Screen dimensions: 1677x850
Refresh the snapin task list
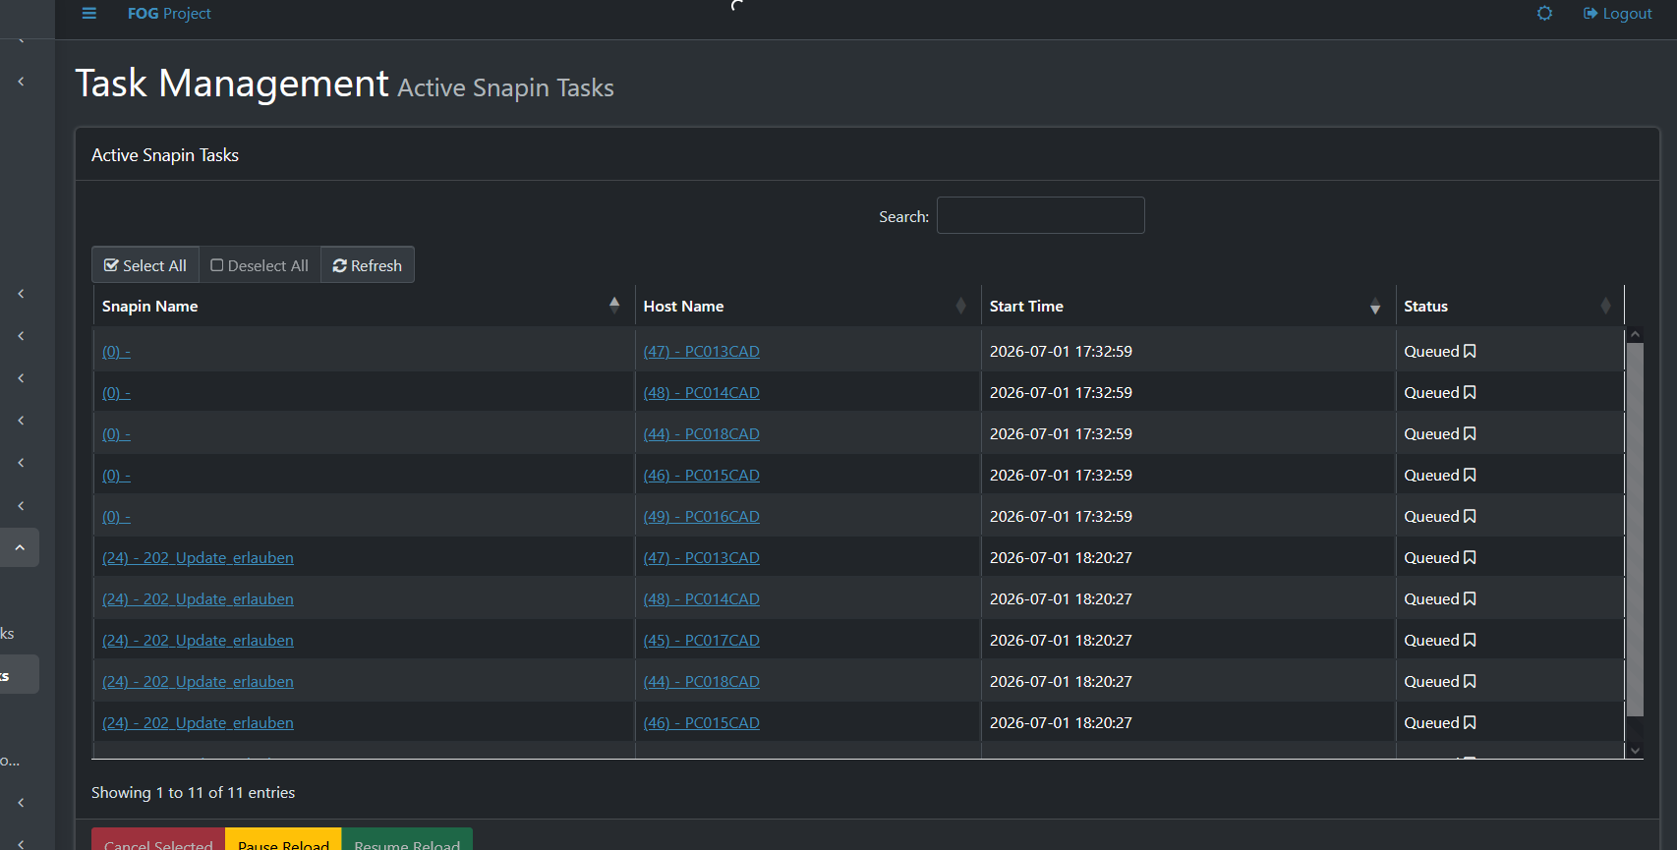pos(368,265)
